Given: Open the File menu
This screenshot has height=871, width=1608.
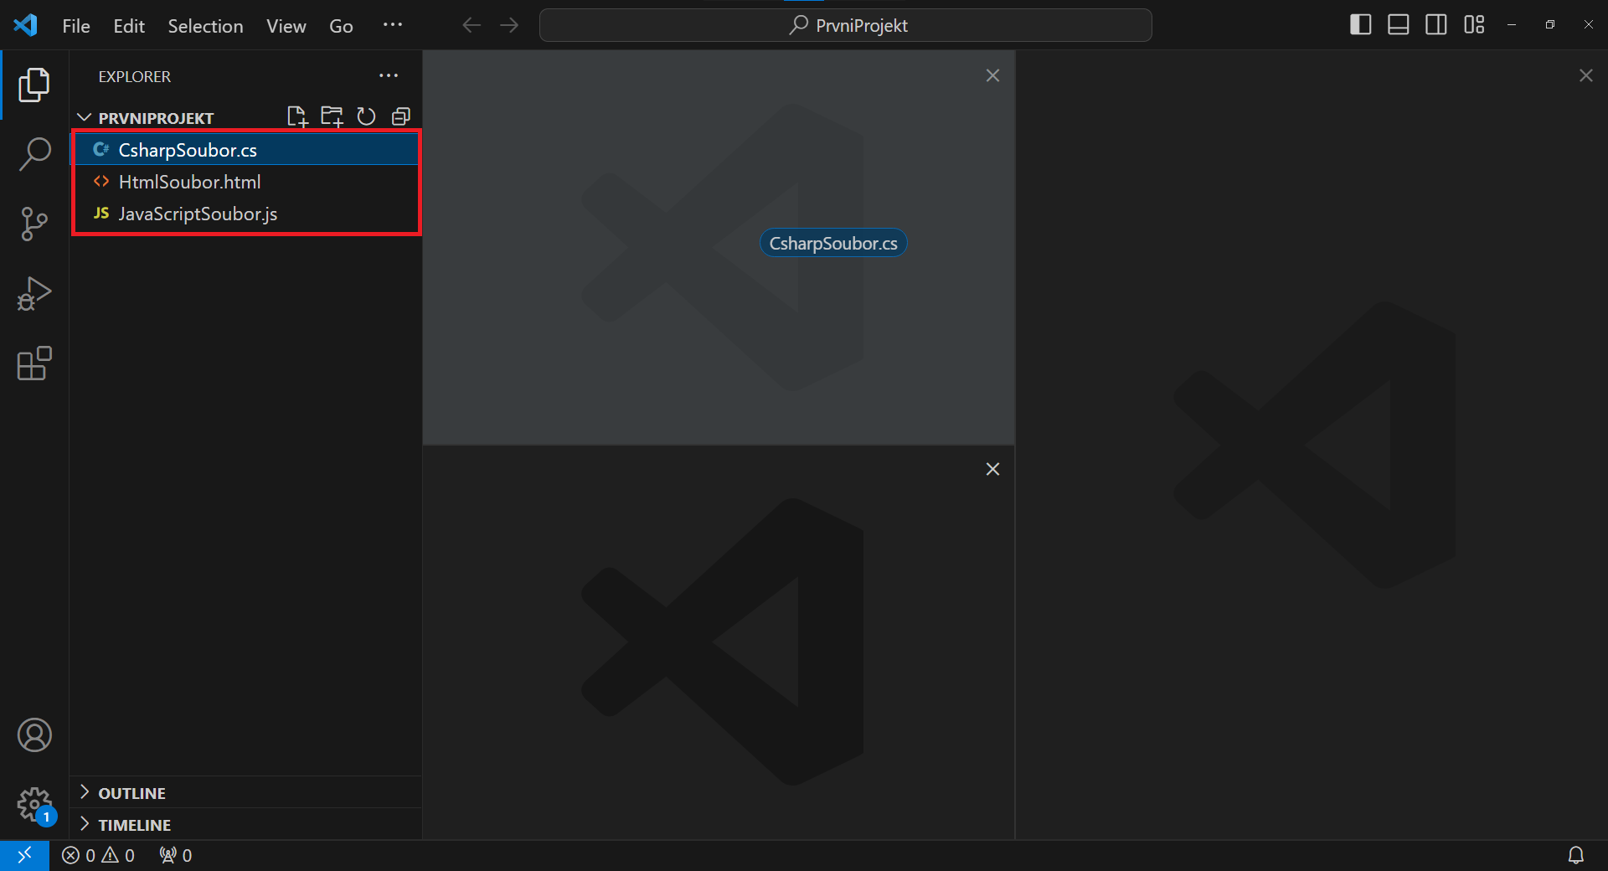Looking at the screenshot, I should point(75,25).
